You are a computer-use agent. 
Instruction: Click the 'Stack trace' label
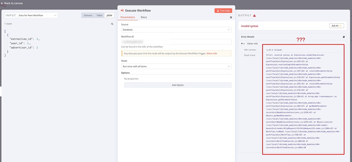pyautogui.click(x=249, y=55)
